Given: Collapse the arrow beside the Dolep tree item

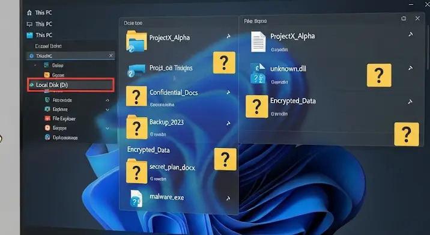Looking at the screenshot, I should [x=35, y=66].
